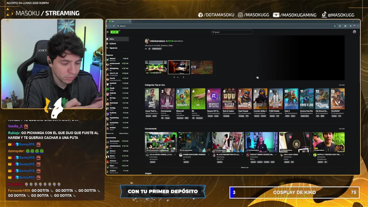Collapse following list with 'Mostrar Menos'
The image size is (368, 207).
pyautogui.click(x=124, y=133)
